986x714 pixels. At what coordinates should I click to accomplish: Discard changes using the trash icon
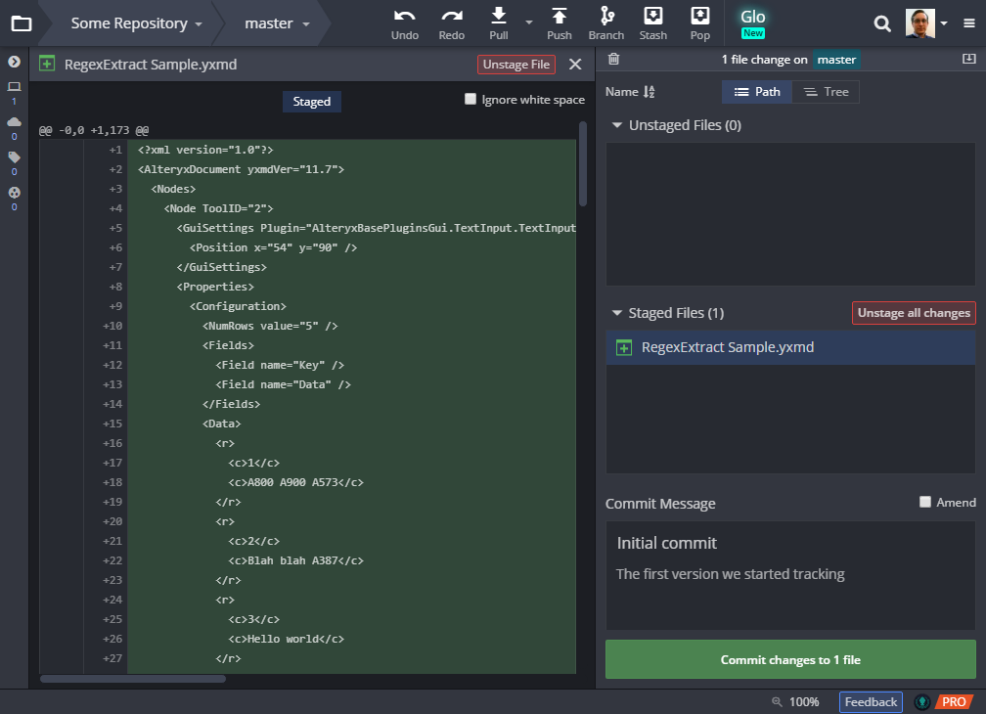pos(613,59)
